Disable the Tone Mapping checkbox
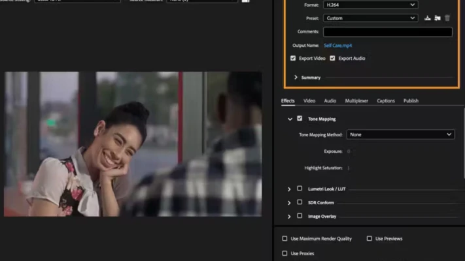 coord(300,118)
